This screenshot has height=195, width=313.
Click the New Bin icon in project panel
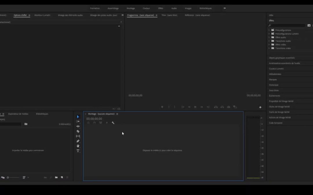(56, 177)
